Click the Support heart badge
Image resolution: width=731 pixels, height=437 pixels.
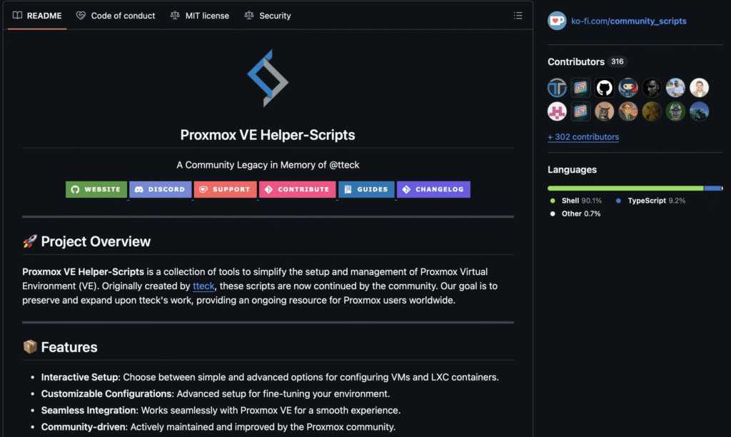(225, 189)
